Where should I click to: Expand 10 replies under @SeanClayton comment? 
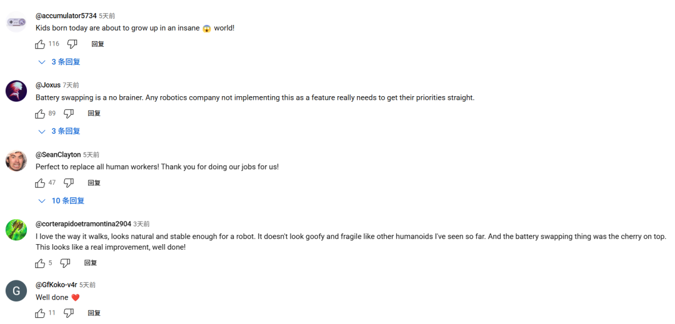click(x=61, y=200)
